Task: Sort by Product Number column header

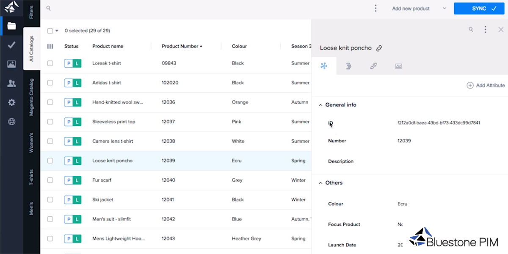Action: pos(182,46)
